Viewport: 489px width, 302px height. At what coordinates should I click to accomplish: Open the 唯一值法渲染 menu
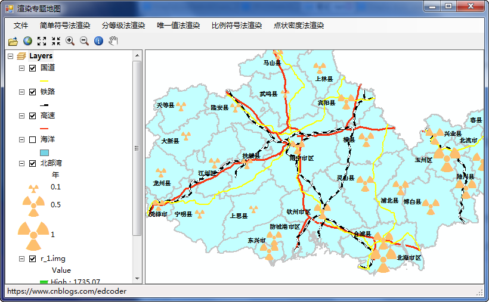(178, 26)
